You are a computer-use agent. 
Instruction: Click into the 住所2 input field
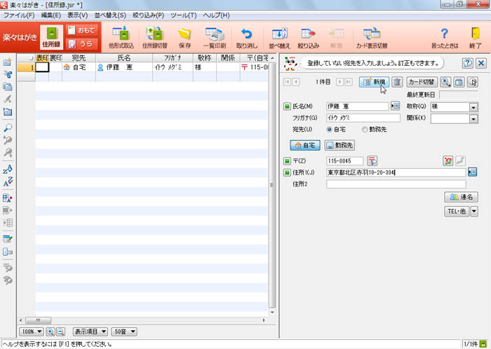coord(396,184)
